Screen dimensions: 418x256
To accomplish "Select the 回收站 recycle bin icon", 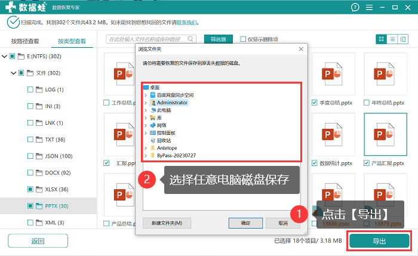I will 153,140.
